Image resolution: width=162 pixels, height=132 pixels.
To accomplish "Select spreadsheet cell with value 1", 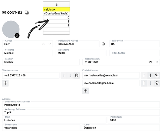I will tap(56, 21).
